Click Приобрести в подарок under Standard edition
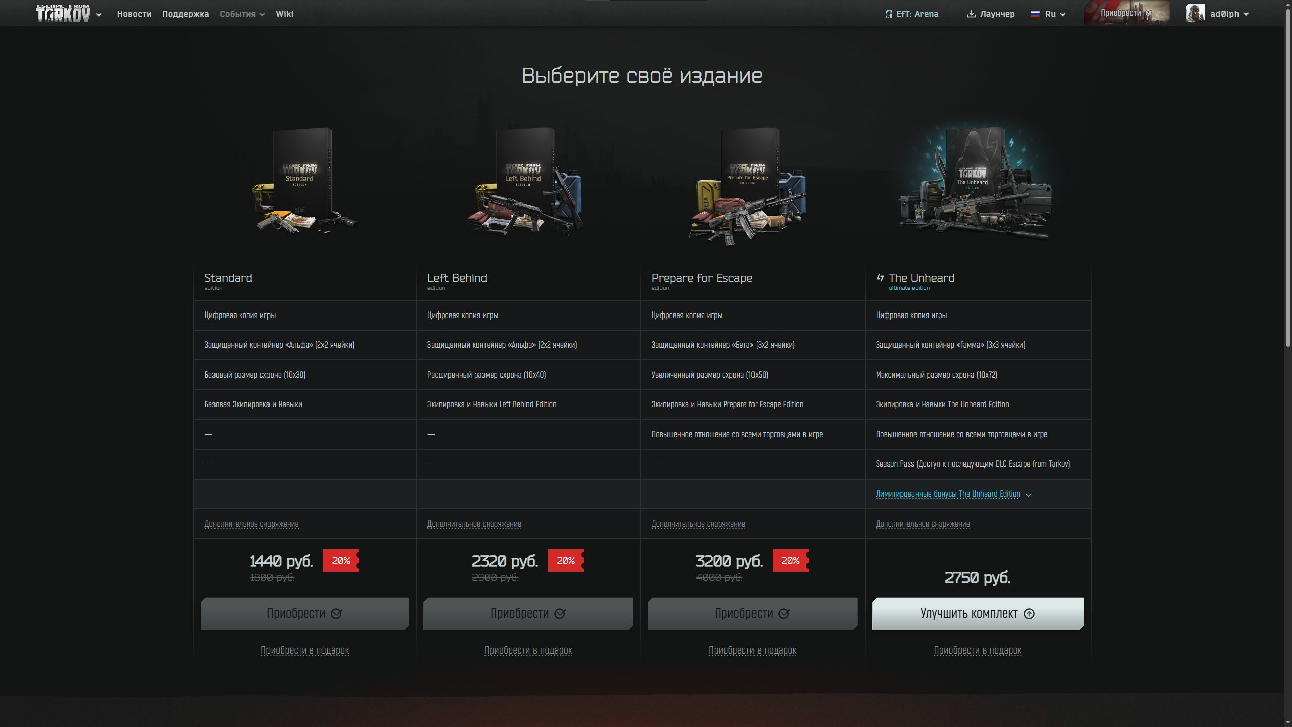 (304, 650)
